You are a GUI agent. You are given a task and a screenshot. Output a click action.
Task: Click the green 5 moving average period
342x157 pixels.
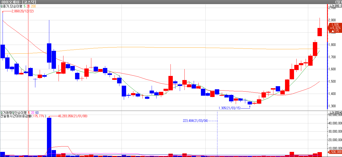[x=25, y=6]
